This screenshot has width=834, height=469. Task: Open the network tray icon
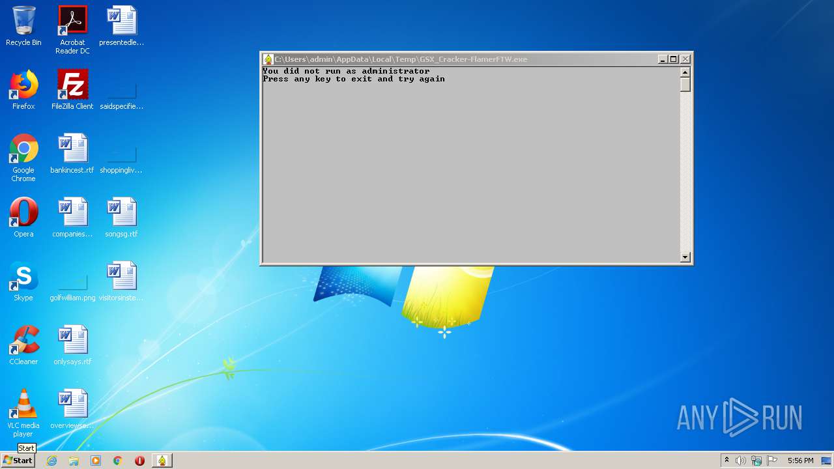tap(756, 461)
